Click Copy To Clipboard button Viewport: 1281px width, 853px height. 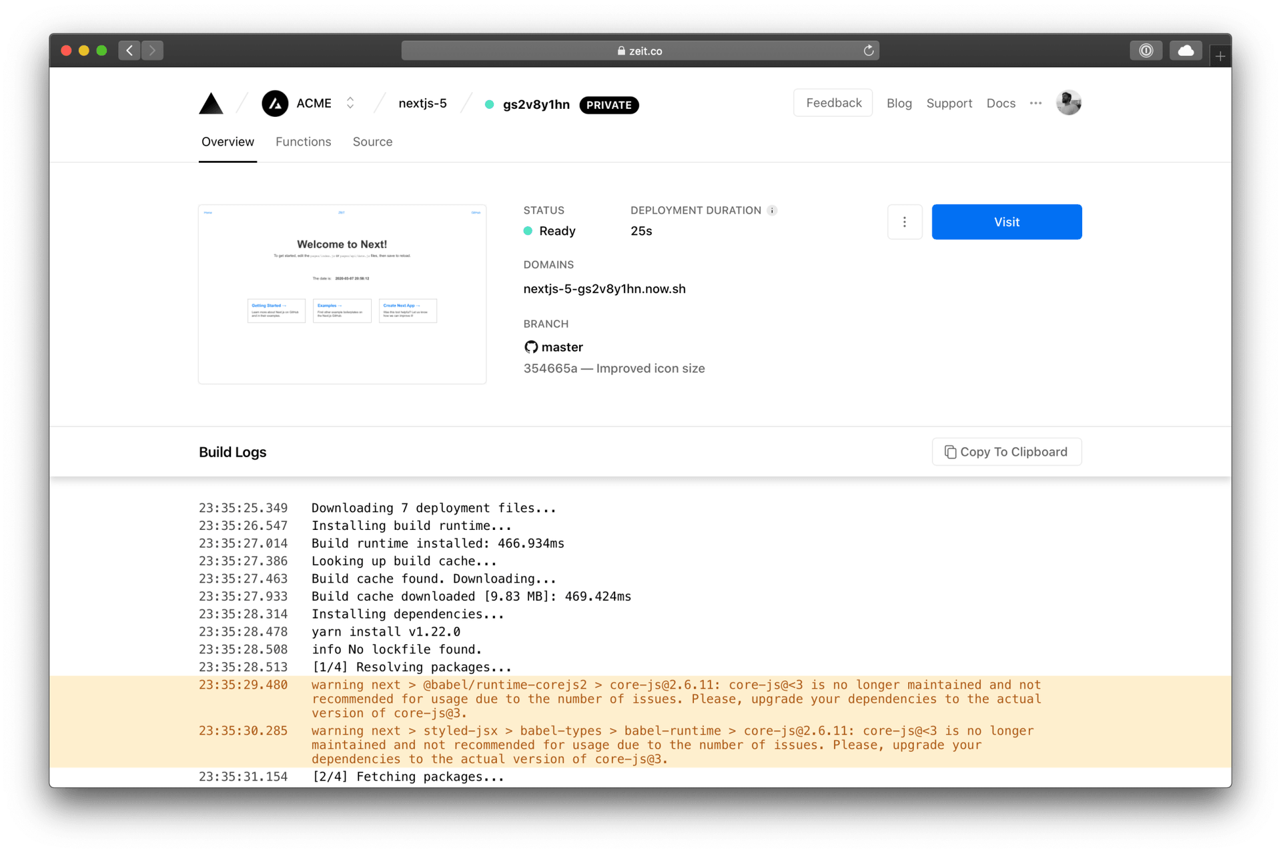coord(1007,452)
